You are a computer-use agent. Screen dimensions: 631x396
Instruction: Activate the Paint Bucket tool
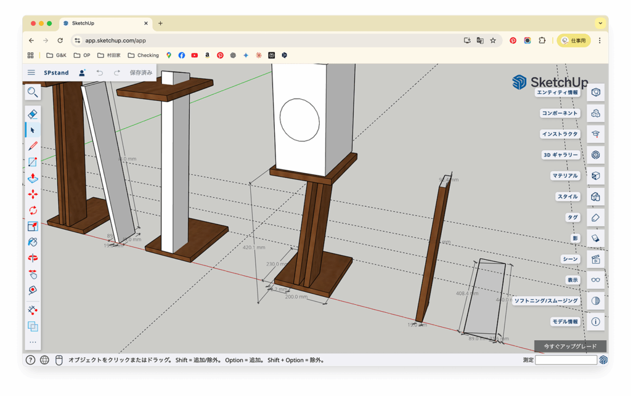33,242
